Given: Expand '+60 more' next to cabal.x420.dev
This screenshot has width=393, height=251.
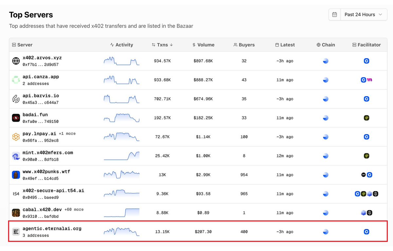Looking at the screenshot, I should click(74, 209).
